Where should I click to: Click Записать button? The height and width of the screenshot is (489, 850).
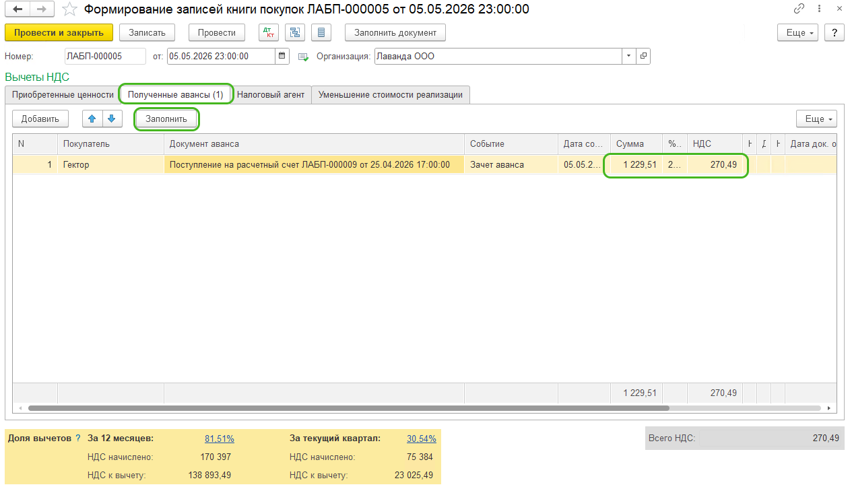click(x=147, y=32)
